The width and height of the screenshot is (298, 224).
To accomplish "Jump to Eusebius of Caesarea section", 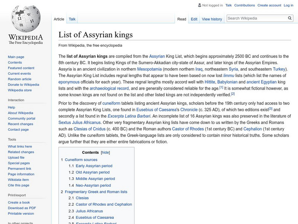I will pyautogui.click(x=95, y=217).
